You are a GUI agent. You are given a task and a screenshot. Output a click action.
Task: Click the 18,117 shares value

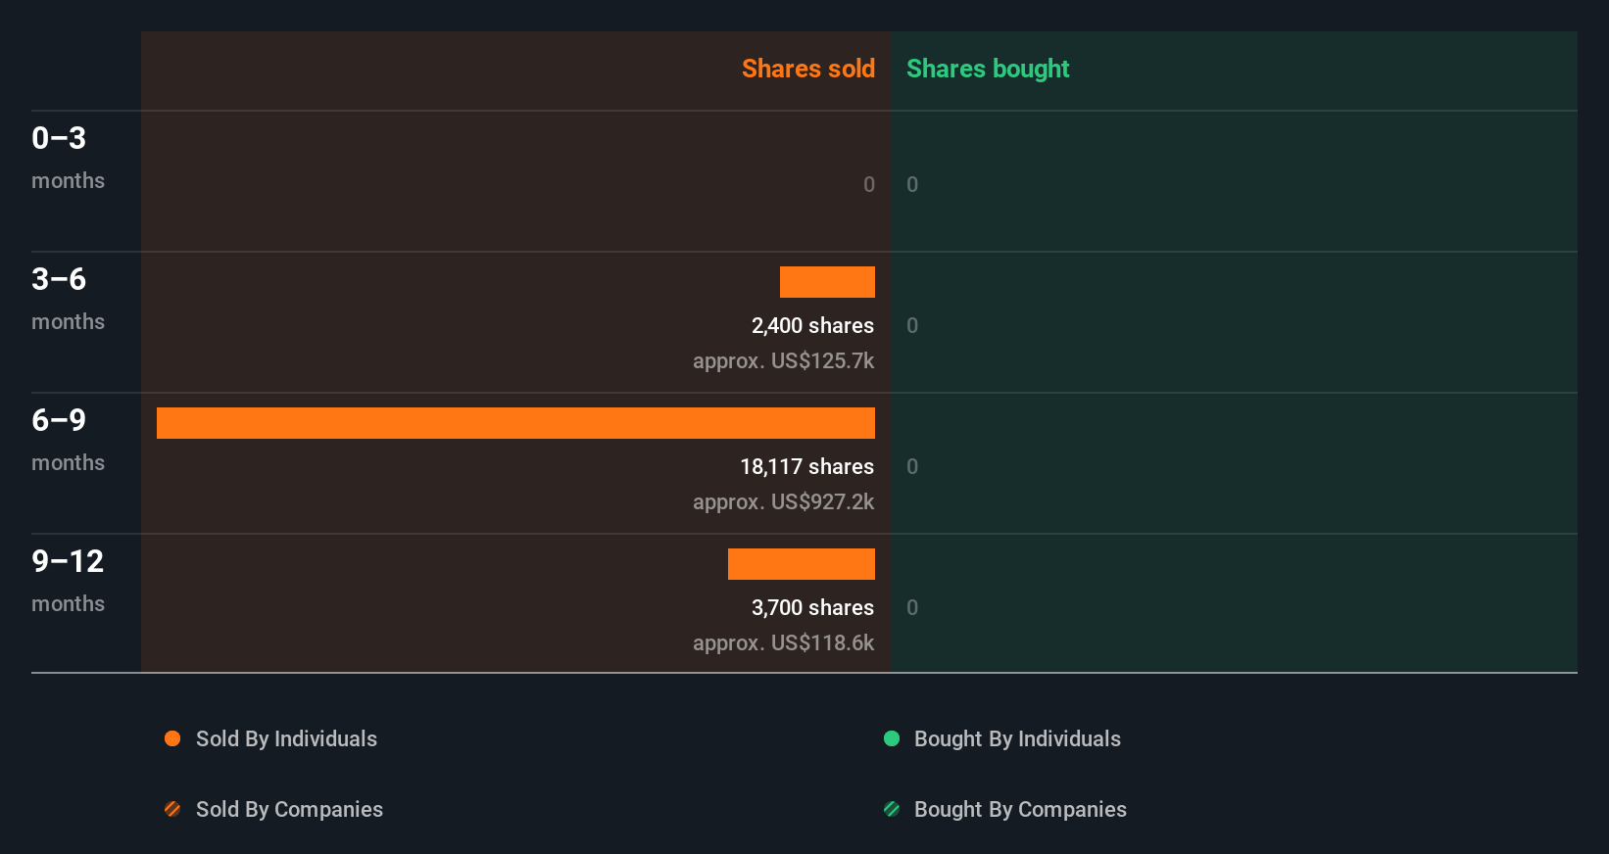tap(806, 467)
